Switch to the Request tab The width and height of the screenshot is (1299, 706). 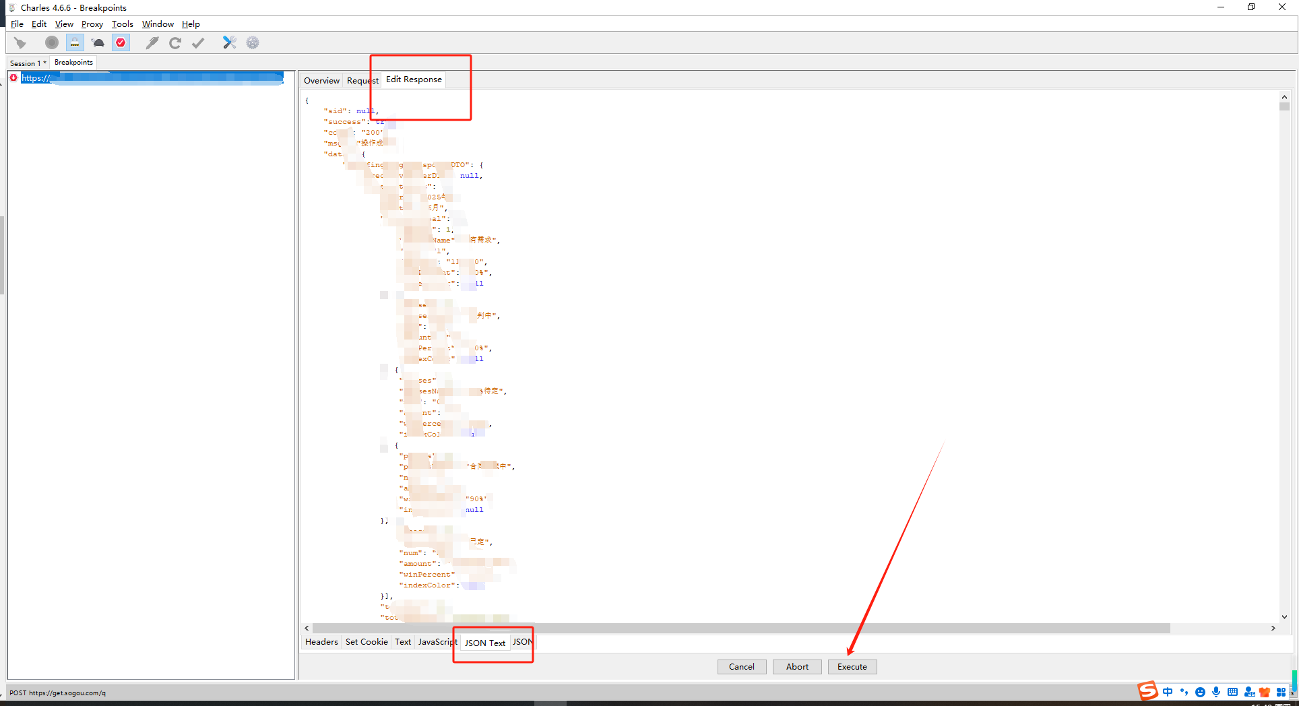(x=362, y=81)
